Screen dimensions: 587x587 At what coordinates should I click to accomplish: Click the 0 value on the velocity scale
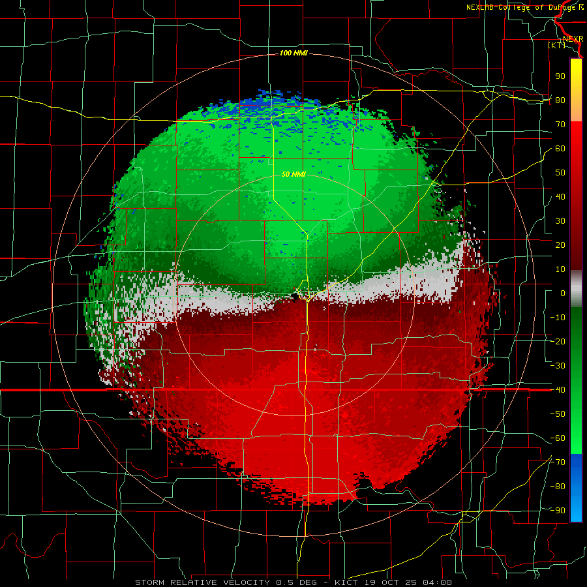[x=563, y=293]
